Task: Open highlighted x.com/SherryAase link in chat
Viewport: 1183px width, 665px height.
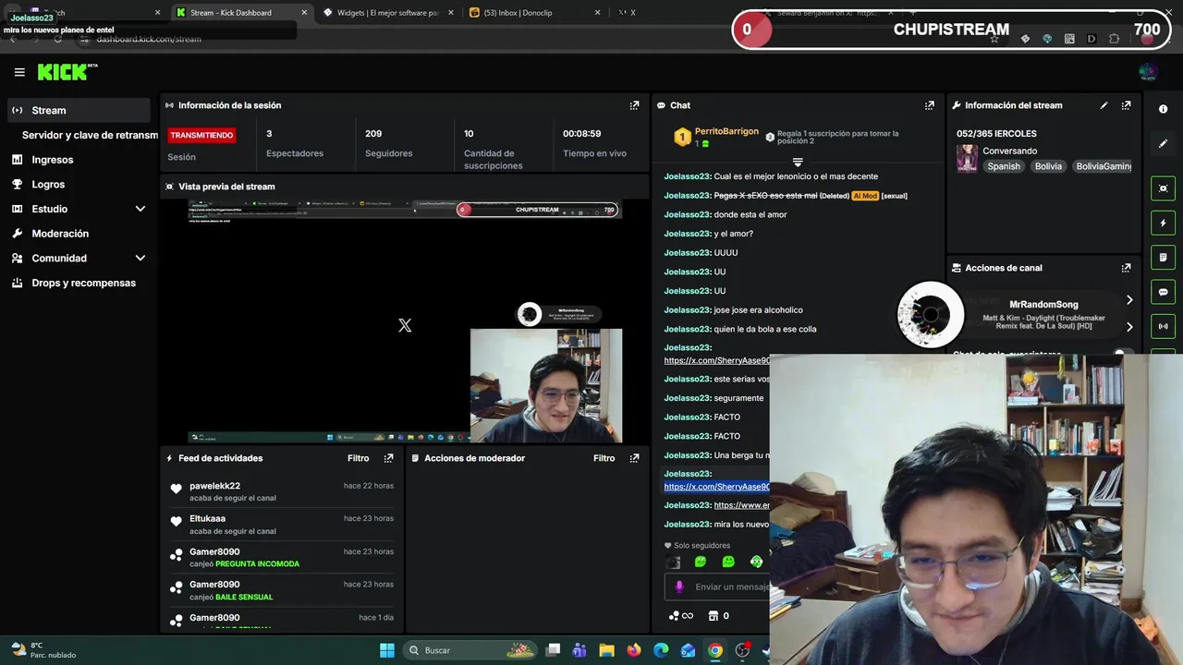Action: coord(716,487)
